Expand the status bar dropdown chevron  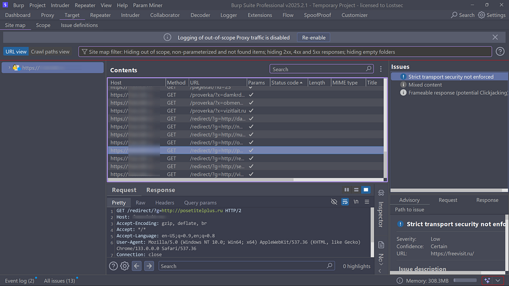497,281
